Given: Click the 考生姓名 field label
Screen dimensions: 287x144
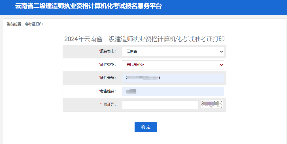Looking at the screenshot, I should click(x=107, y=91).
